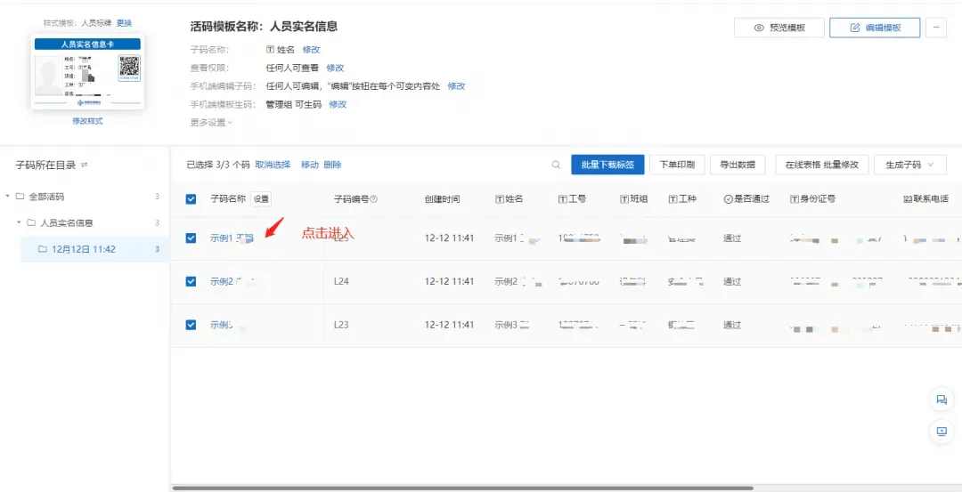
Task: Click the QR code on the card preview
Action: 130,67
